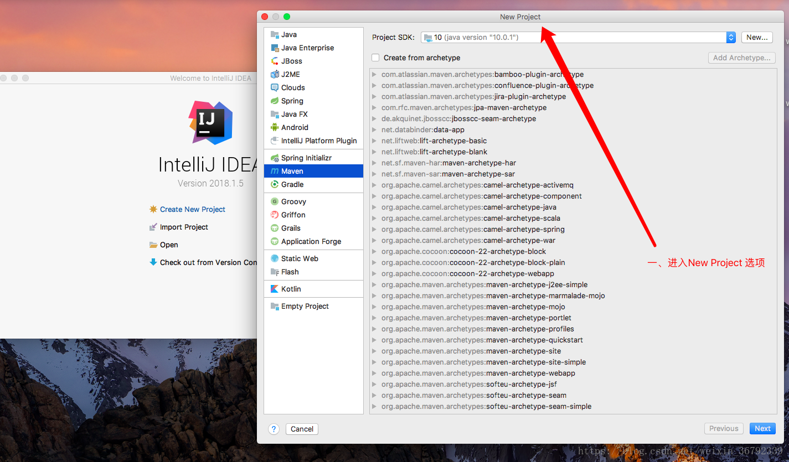Viewport: 789px width, 462px height.
Task: Click the Griffon icon
Action: click(275, 215)
